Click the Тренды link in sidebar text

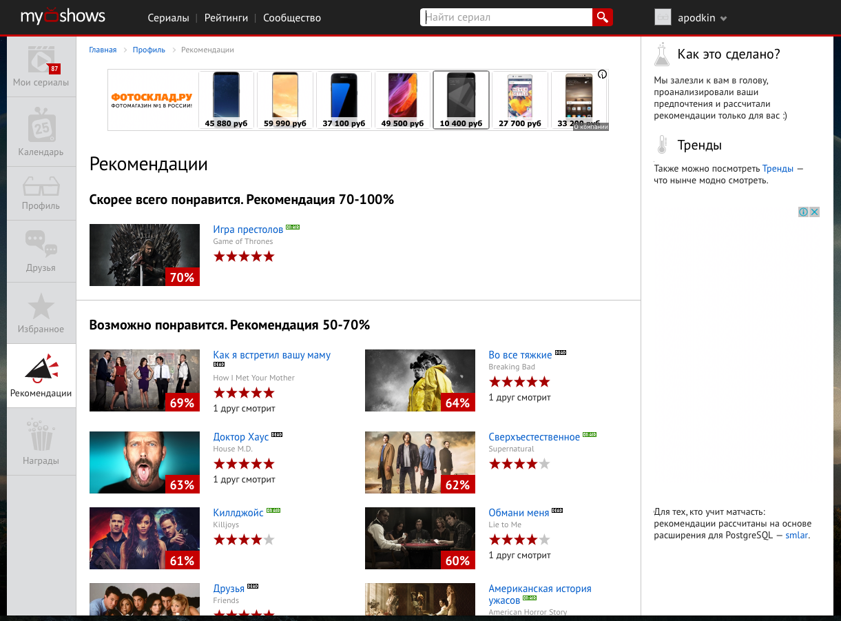(778, 168)
